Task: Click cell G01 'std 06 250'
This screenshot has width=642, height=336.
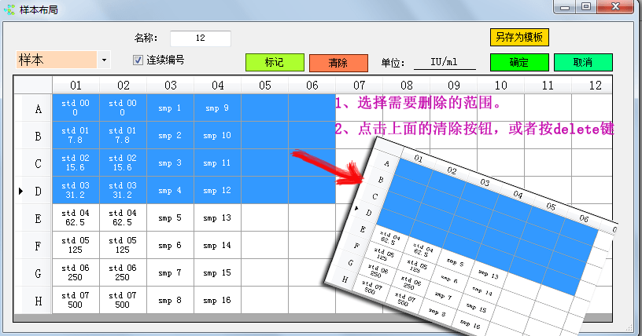Action: tap(76, 272)
